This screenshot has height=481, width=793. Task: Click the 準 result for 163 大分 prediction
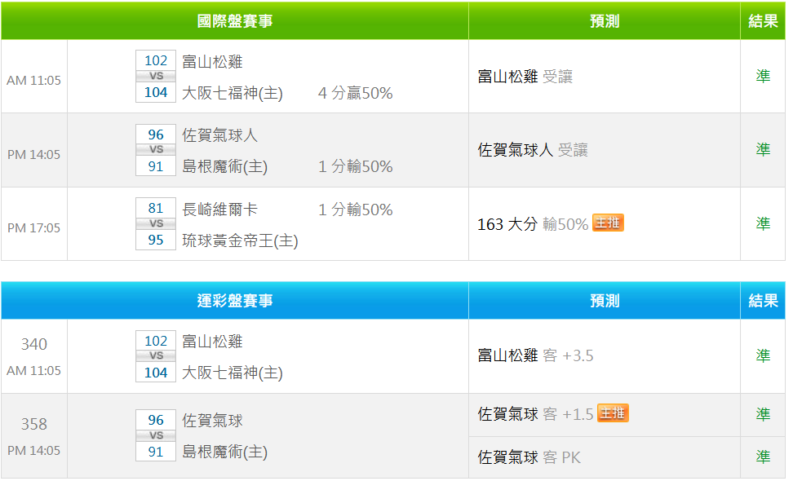tap(763, 223)
